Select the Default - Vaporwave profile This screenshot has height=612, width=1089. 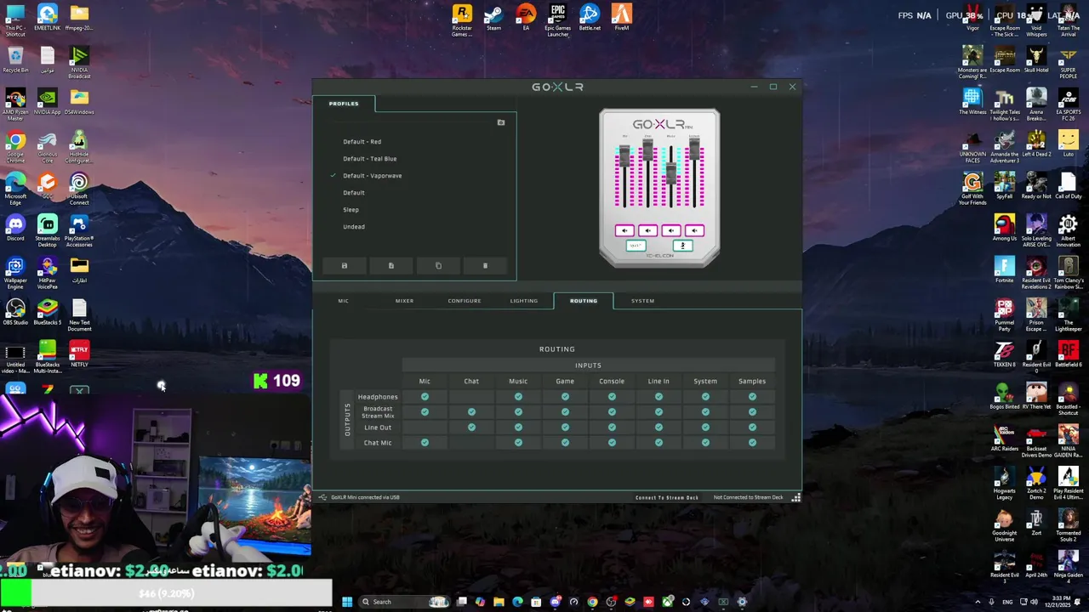click(373, 176)
